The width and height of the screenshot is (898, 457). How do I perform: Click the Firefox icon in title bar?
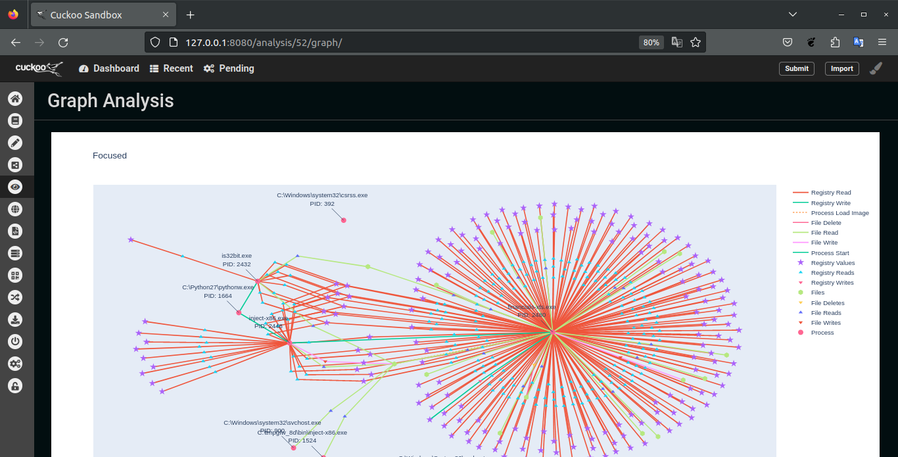click(13, 14)
